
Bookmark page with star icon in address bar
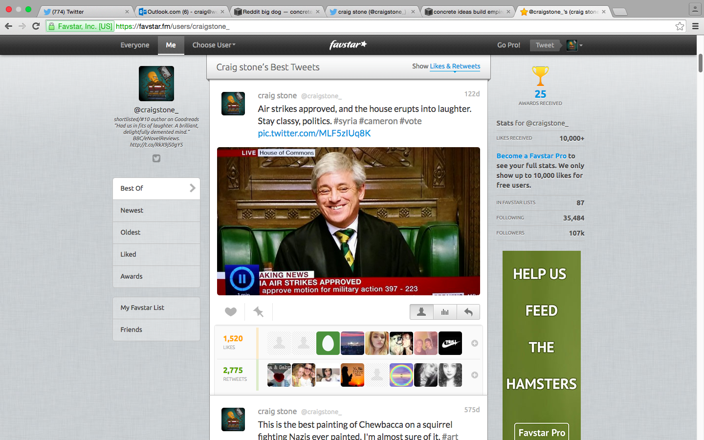pyautogui.click(x=680, y=26)
